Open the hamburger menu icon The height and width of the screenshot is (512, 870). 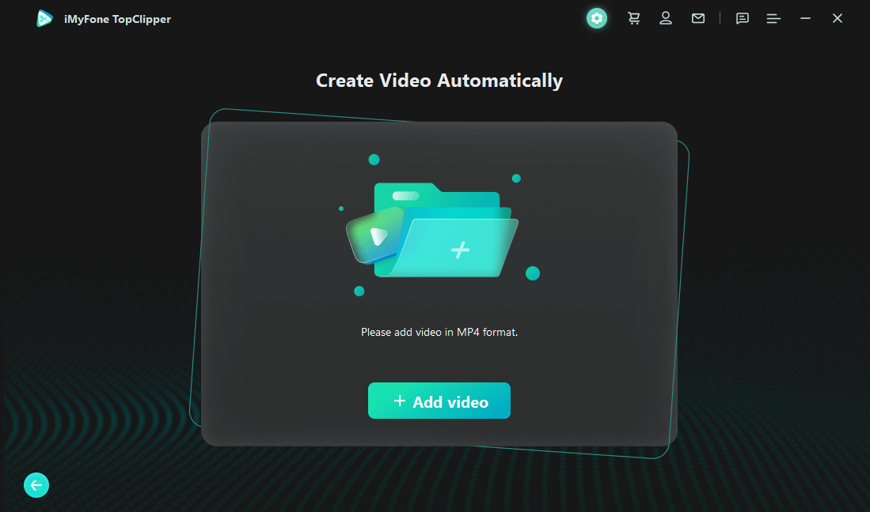773,19
